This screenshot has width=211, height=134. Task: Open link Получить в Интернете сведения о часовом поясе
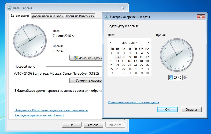tap(51, 110)
